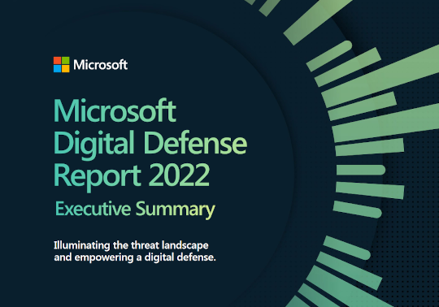Click the word 'Report' in the title

pyautogui.click(x=98, y=177)
